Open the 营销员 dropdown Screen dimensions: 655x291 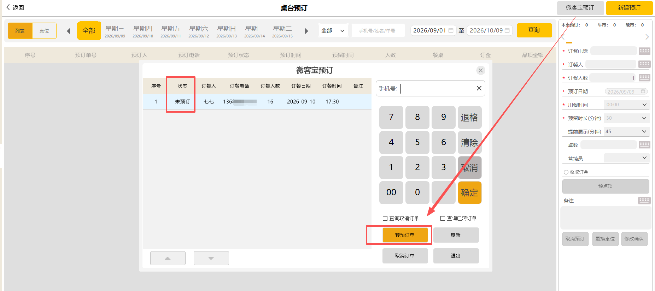click(x=626, y=158)
